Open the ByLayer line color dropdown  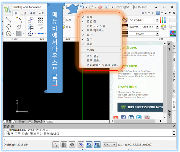tap(157, 20)
